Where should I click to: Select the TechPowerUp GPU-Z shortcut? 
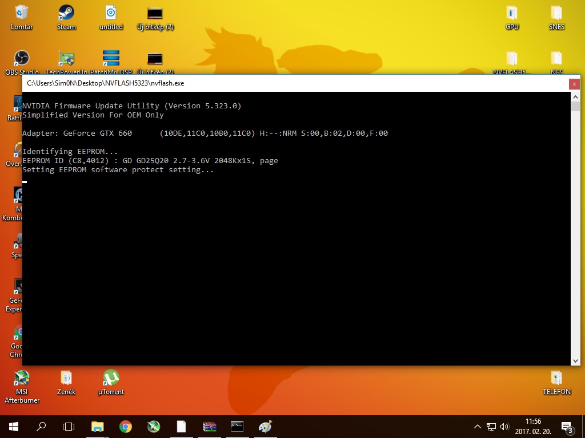(x=66, y=62)
